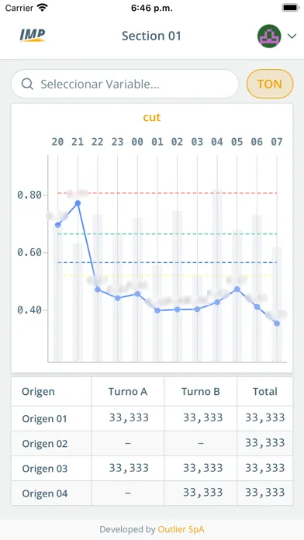
Task: Expand the account dropdown chevron
Action: click(292, 36)
